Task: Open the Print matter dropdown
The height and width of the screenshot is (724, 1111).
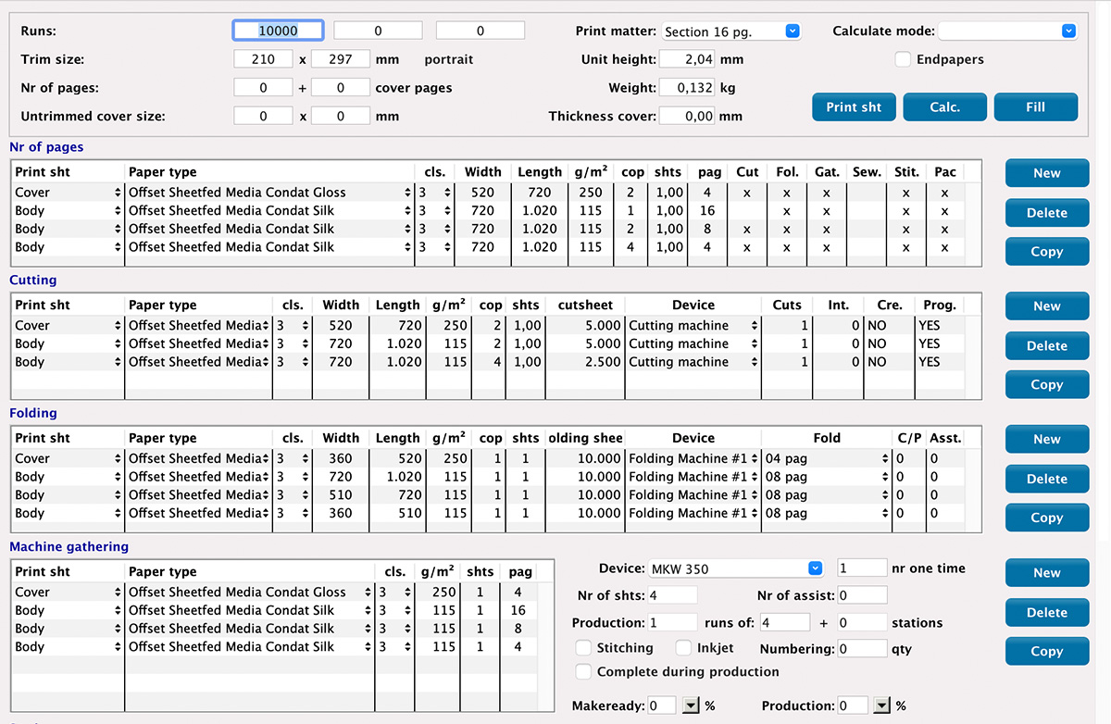Action: 731,31
